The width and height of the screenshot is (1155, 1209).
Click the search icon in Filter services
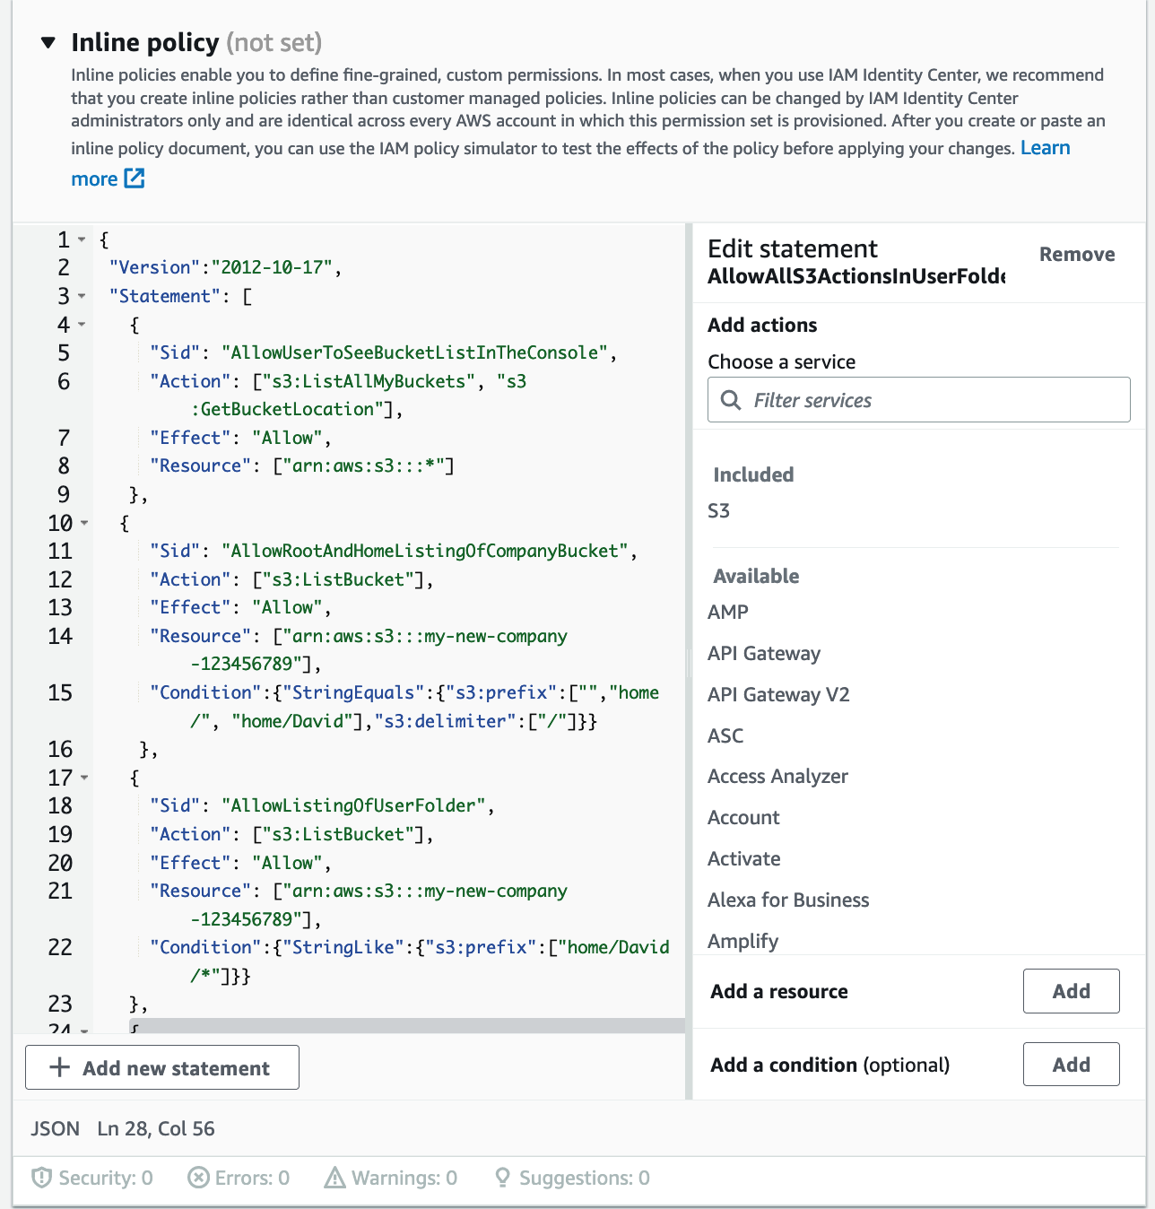pyautogui.click(x=731, y=400)
